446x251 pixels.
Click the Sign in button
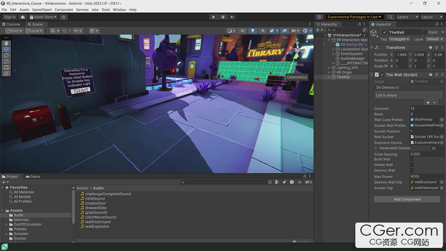click(x=10, y=17)
